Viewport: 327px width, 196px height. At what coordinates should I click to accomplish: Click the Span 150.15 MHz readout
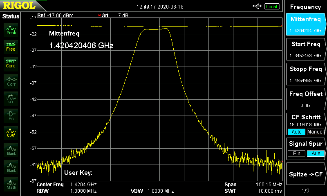253,185
